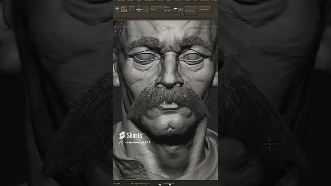The image size is (331, 186).
Task: Open the Stroke menu
Action: click(178, 1)
